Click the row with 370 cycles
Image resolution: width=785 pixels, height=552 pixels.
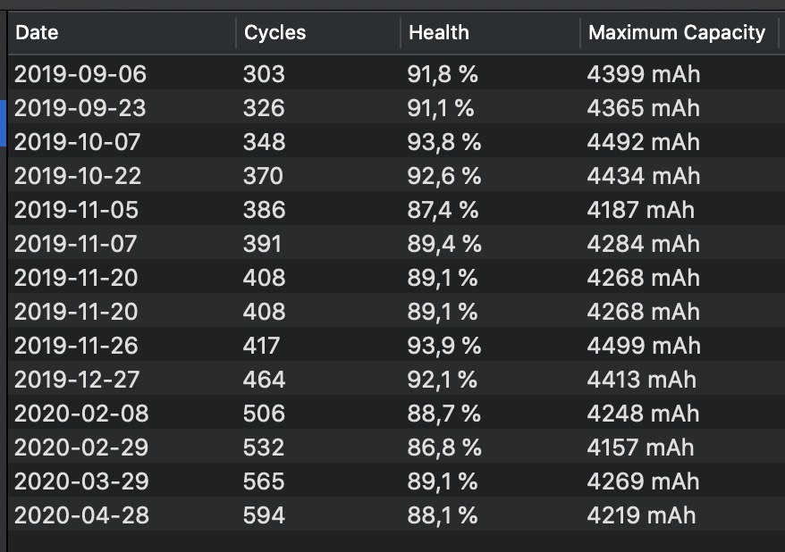click(x=263, y=176)
